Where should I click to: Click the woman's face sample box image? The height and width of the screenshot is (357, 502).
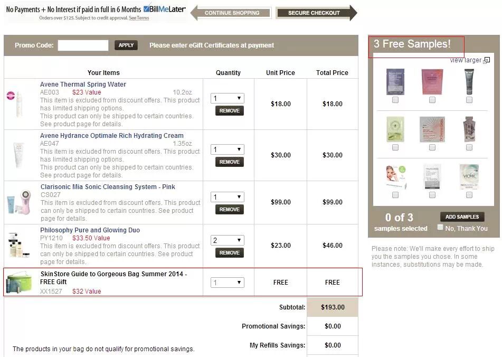[x=396, y=177]
